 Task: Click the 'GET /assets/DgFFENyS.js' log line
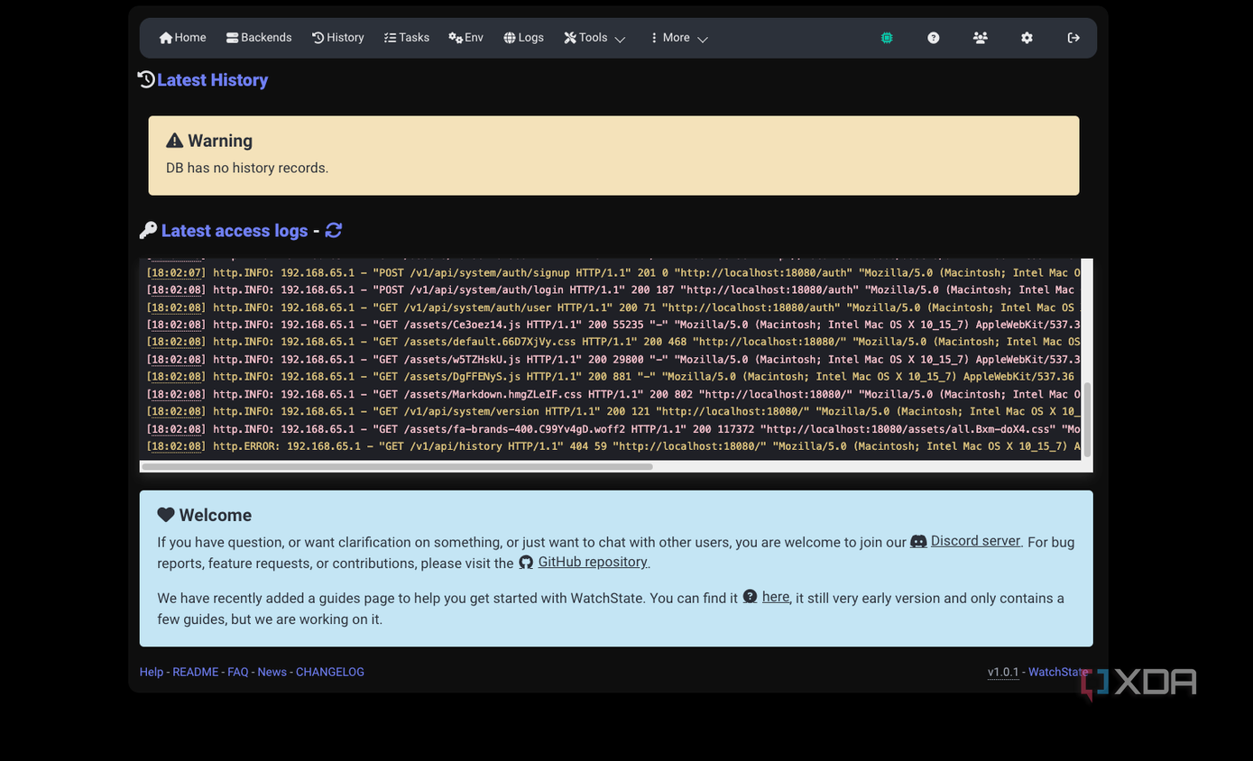pyautogui.click(x=613, y=377)
